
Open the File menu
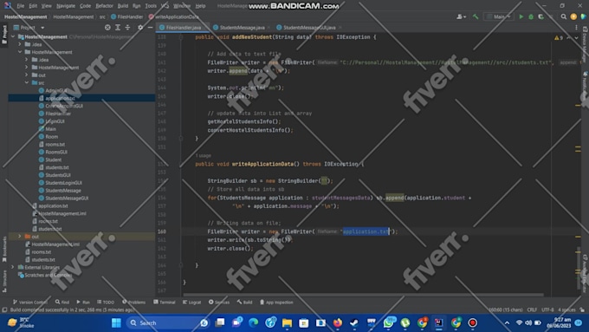(x=21, y=6)
